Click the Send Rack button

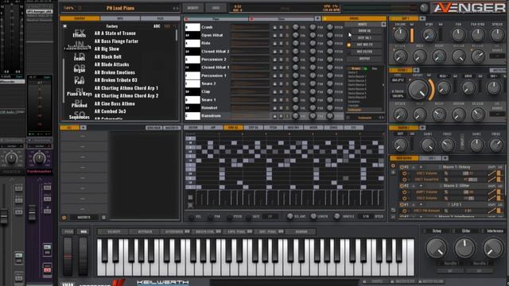(153, 128)
